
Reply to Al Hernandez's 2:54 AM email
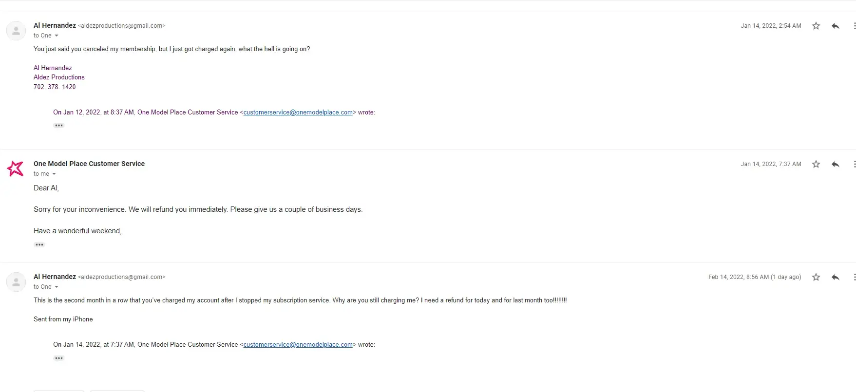click(836, 26)
